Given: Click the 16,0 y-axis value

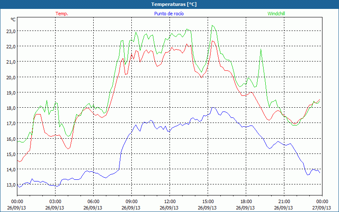Looking at the screenshot, I should pos(11,139).
